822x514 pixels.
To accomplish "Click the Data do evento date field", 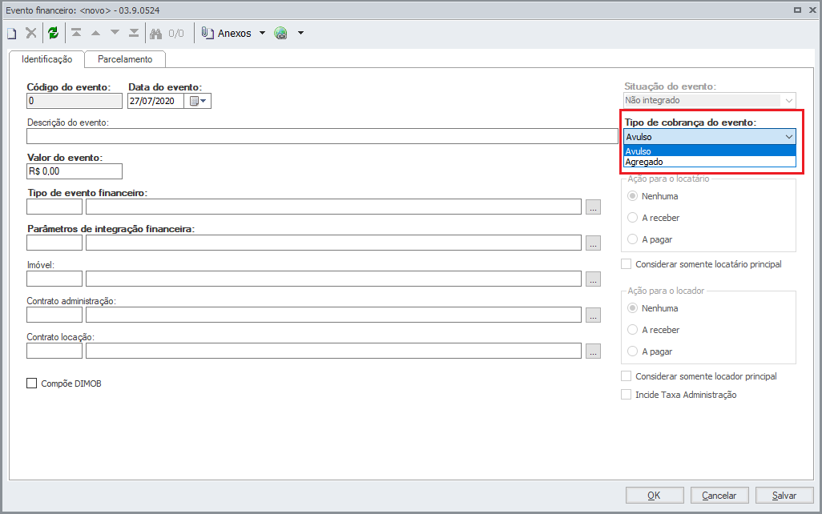I will tap(155, 101).
